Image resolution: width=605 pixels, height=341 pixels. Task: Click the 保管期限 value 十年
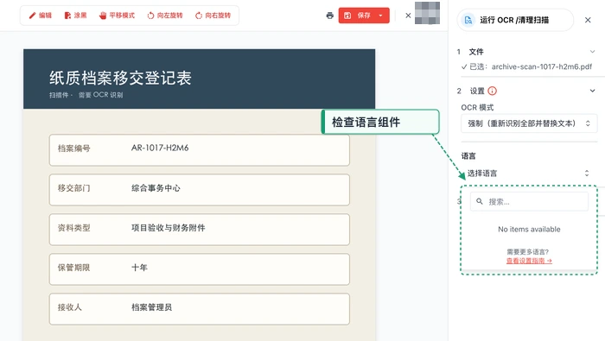click(x=139, y=268)
